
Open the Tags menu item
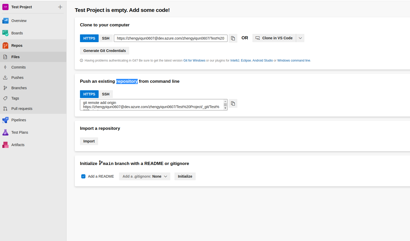pos(33,98)
